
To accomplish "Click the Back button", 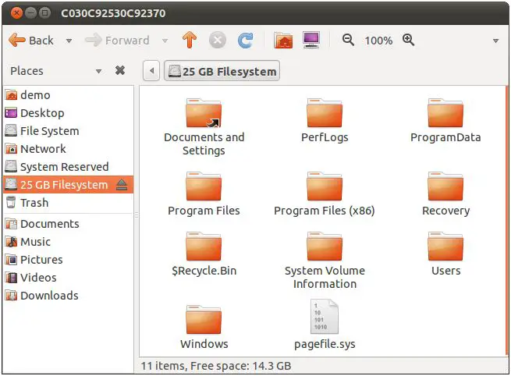I will (x=32, y=40).
